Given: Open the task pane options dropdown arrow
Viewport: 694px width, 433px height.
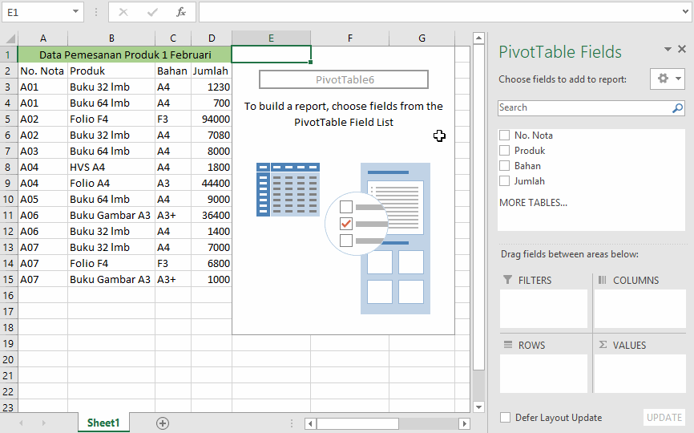Looking at the screenshot, I should coord(668,50).
